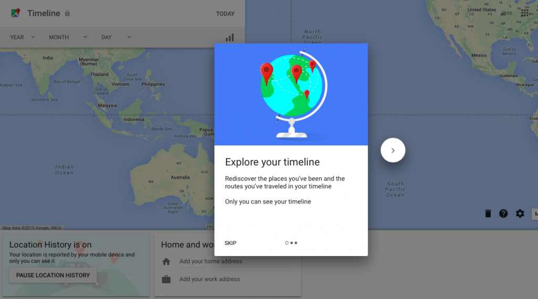Open settings via the gear icon
This screenshot has width=538, height=299.
[520, 213]
